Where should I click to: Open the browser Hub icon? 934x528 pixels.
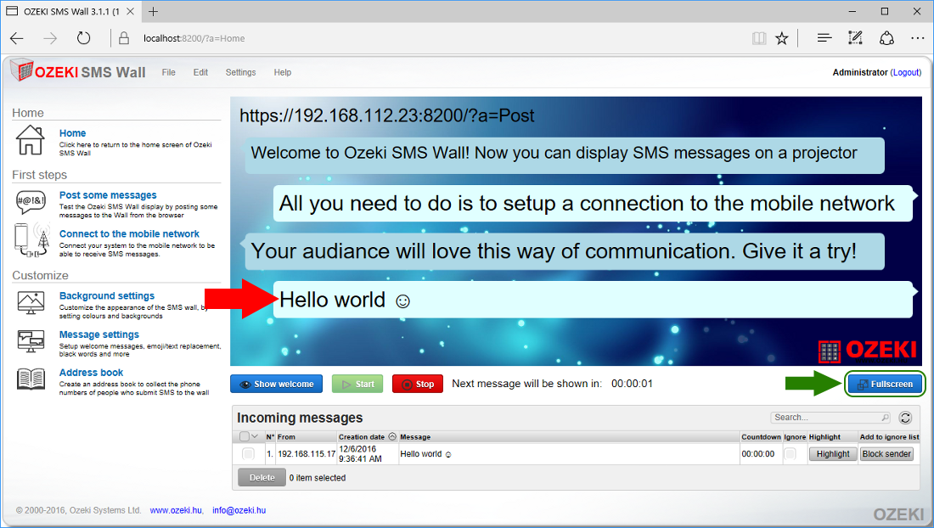pyautogui.click(x=824, y=38)
